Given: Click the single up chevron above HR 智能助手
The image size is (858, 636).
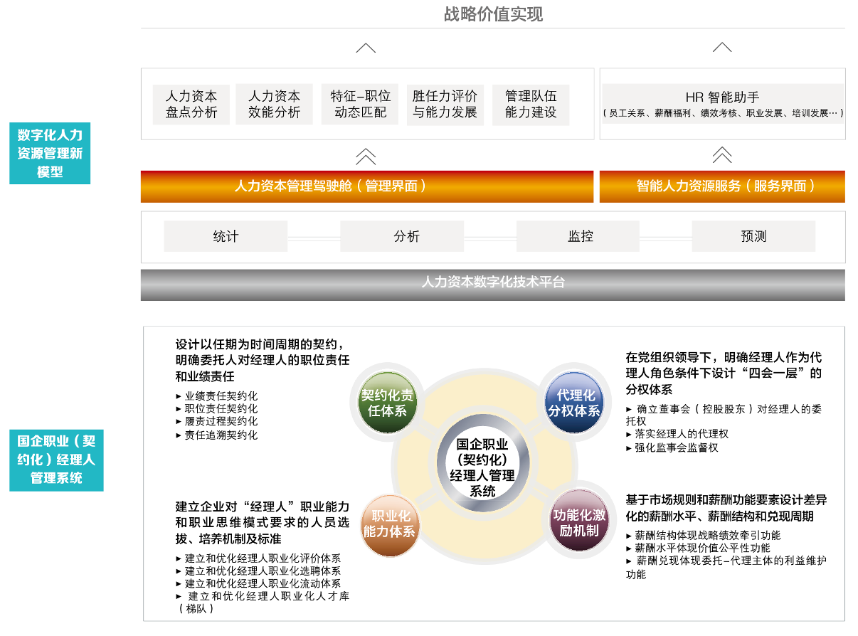Looking at the screenshot, I should (722, 48).
